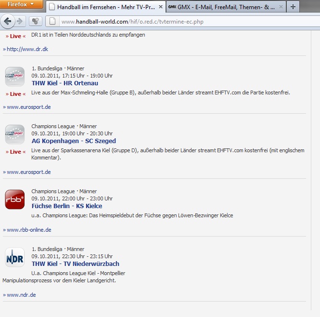Visit the www.ndr.de link
The width and height of the screenshot is (320, 317).
point(21,295)
